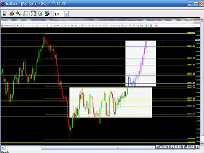Image resolution: width=204 pixels, height=153 pixels.
Task: Click the horizontal scrollbar left arrow
Action: [3, 147]
